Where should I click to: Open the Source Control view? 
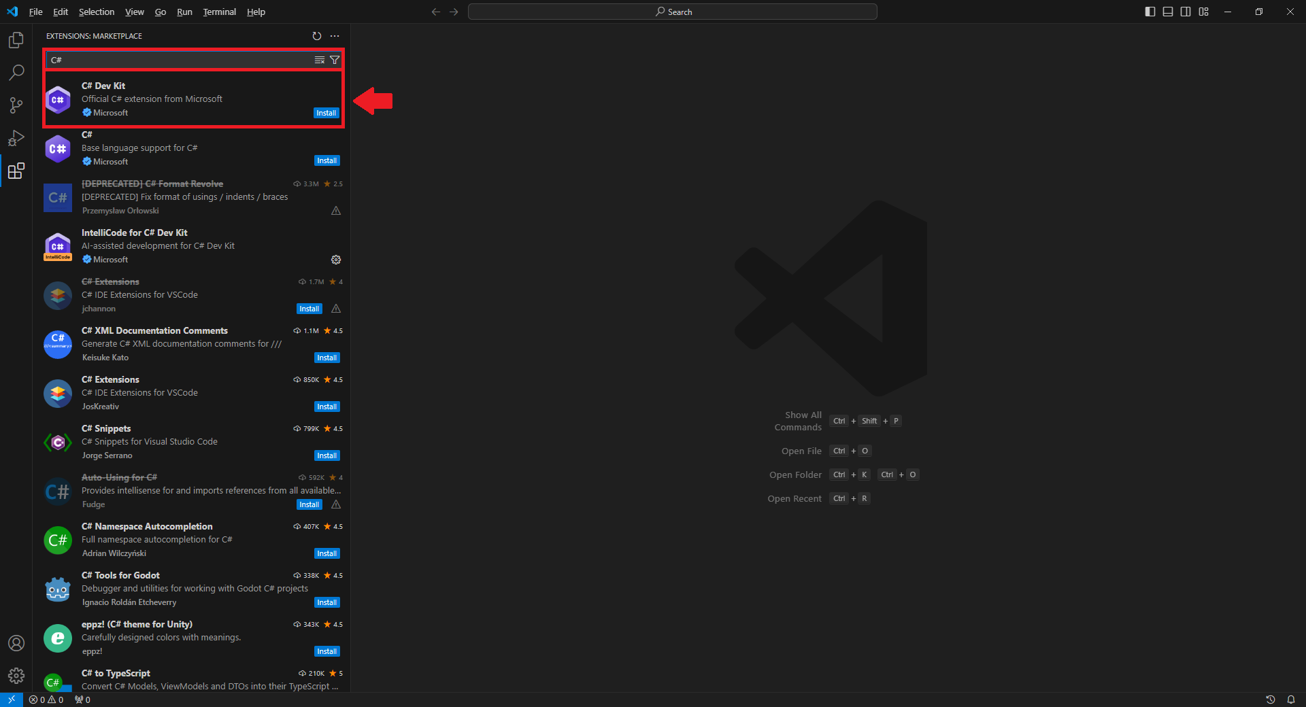(16, 105)
